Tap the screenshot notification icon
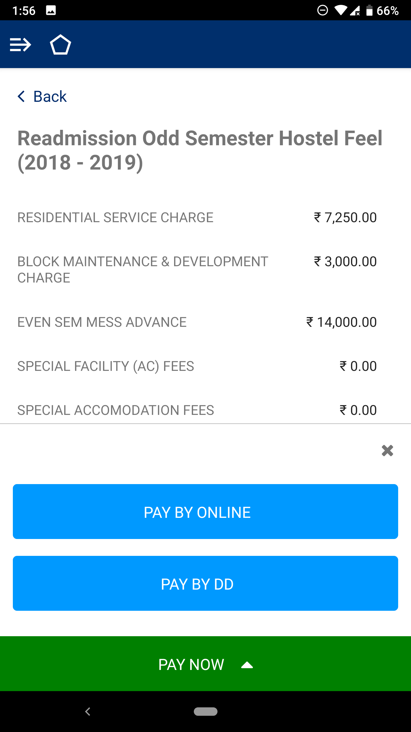411x732 pixels. 51,11
